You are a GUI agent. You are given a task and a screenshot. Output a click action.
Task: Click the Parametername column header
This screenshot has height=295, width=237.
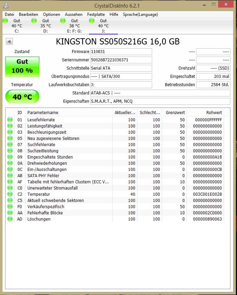tap(69, 112)
